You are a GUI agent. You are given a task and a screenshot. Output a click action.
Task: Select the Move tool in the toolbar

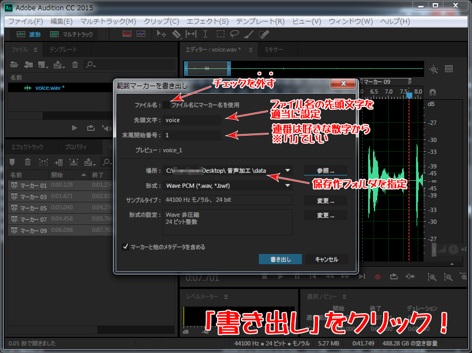click(x=161, y=34)
